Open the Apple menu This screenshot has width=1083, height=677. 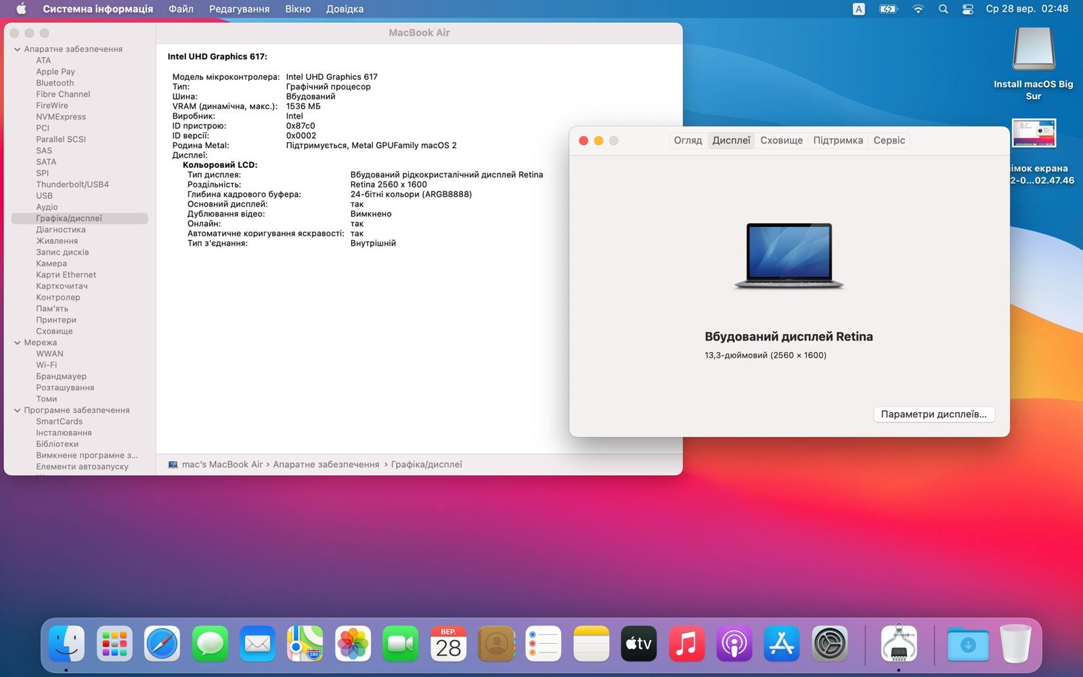[21, 9]
